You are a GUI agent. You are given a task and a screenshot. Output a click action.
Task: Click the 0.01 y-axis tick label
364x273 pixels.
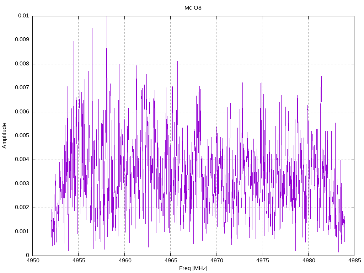tap(23, 16)
